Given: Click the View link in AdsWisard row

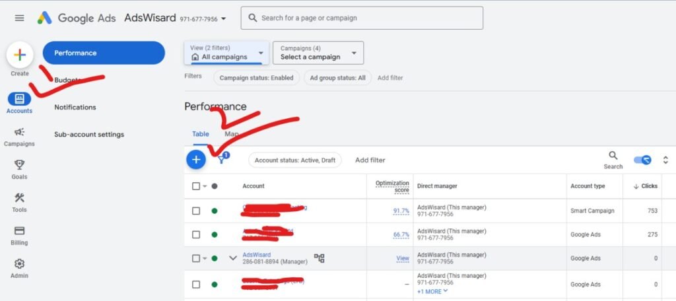Looking at the screenshot, I should point(403,258).
